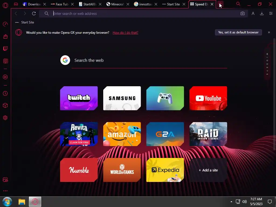
Task: Click Opera GX taskbar button
Action: (x=35, y=202)
